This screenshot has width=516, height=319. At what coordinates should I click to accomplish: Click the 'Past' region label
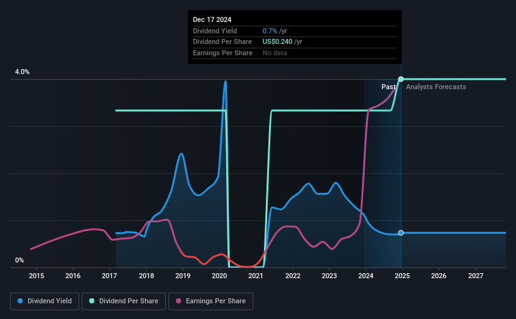click(388, 87)
